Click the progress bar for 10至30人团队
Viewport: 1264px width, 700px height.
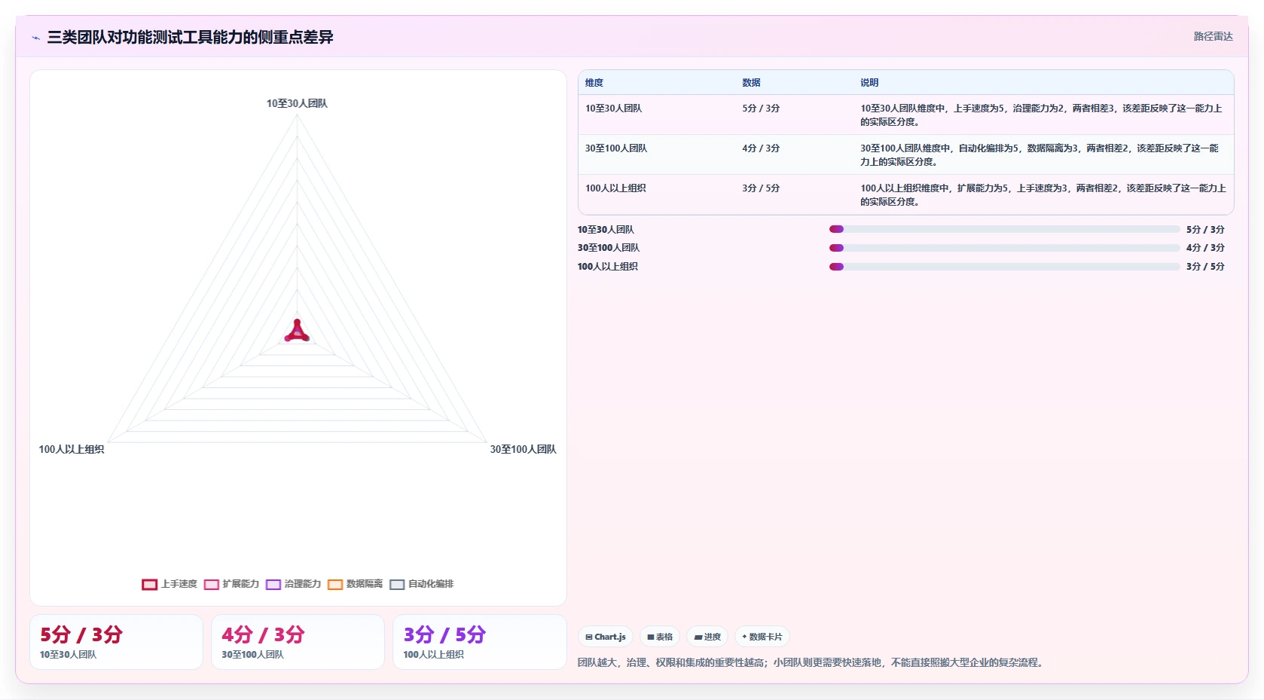(x=1004, y=229)
